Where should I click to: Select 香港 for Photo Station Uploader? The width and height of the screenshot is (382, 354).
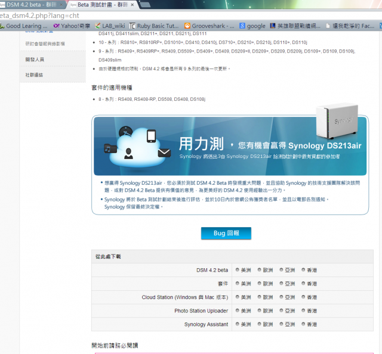(303, 310)
